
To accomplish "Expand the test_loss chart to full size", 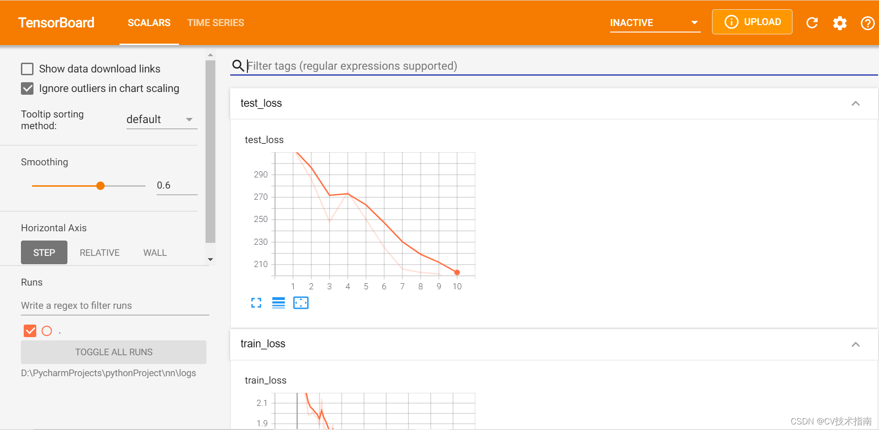I will tap(256, 303).
